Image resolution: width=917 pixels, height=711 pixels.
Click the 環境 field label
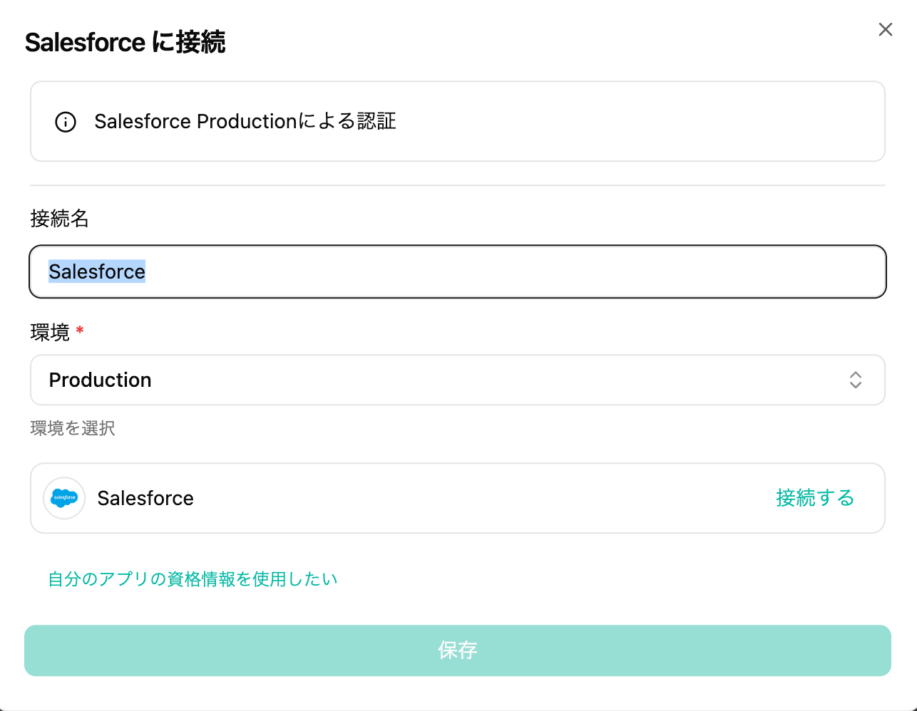(50, 333)
